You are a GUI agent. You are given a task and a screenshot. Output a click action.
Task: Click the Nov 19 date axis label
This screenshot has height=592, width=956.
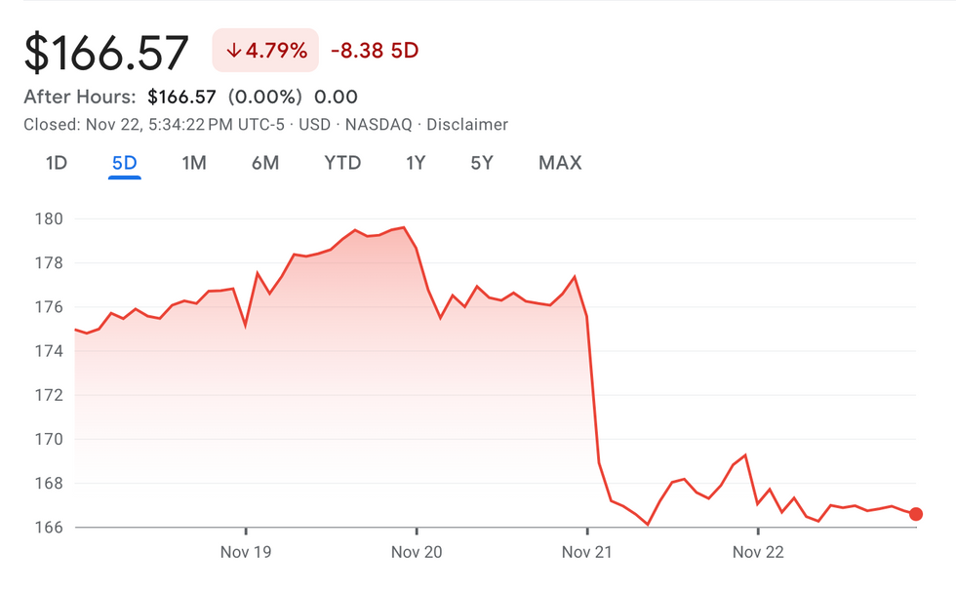[245, 552]
